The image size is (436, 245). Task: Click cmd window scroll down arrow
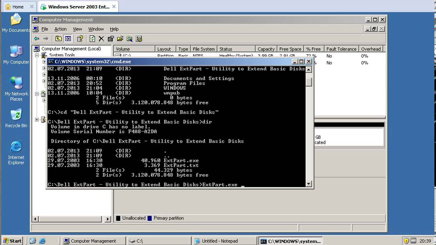coord(308,184)
